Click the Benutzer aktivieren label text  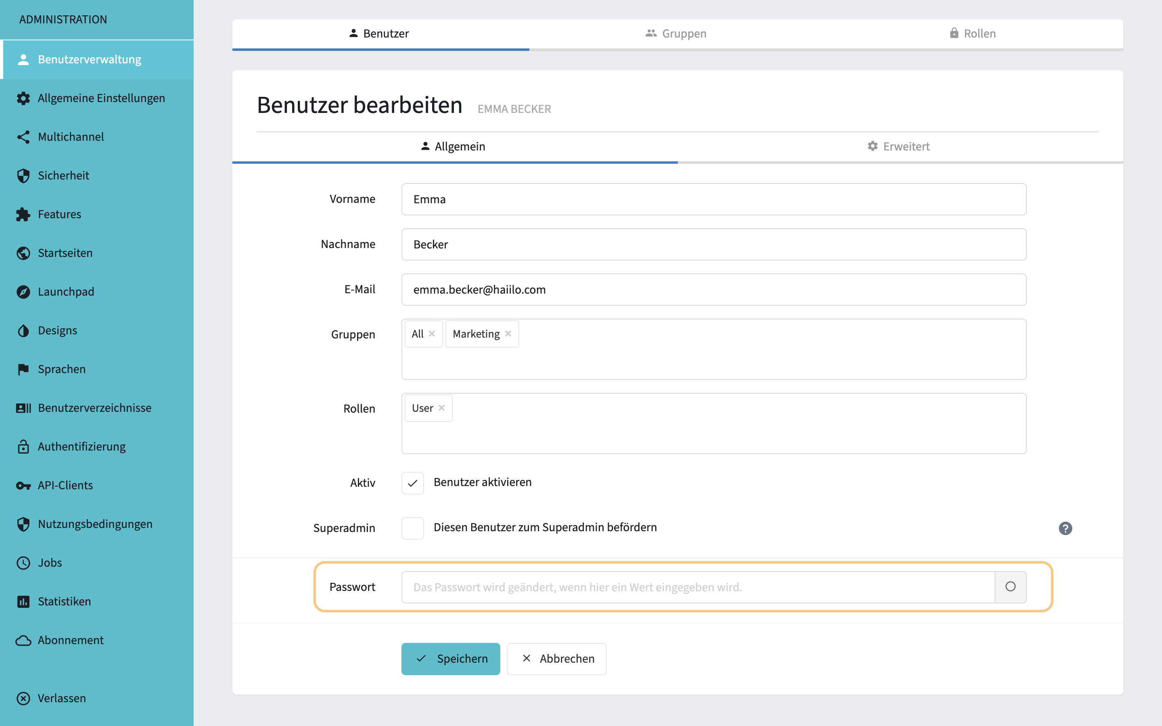[483, 482]
